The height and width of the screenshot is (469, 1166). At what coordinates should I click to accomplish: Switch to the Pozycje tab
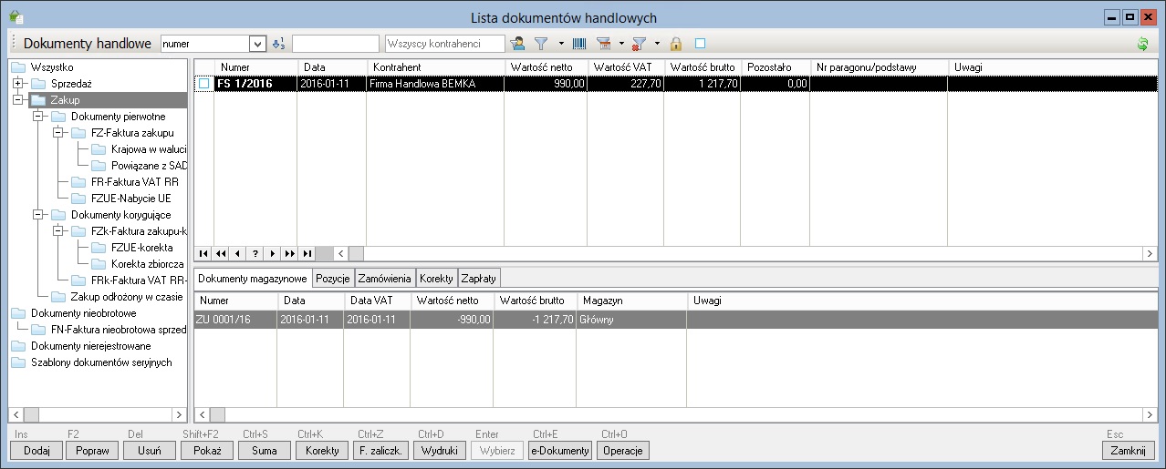click(333, 278)
